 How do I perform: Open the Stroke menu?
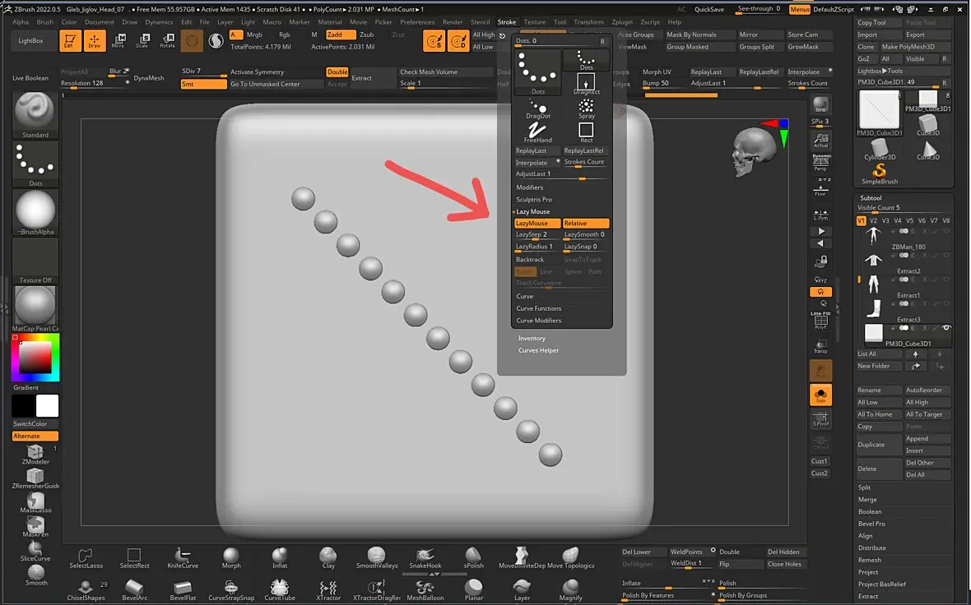[507, 21]
